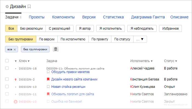Image resolution: width=192 pixels, height=109 pixels.
Task: Open the priority sort arrow before Ключ
Action: [16, 61]
